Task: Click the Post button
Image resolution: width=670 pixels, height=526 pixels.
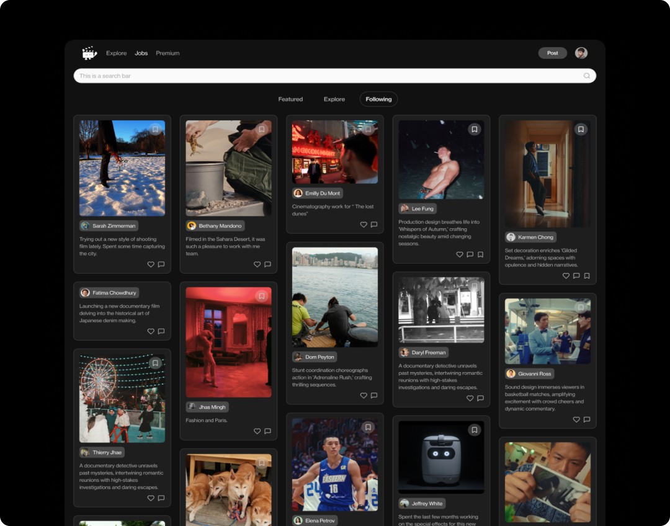Action: coord(553,53)
